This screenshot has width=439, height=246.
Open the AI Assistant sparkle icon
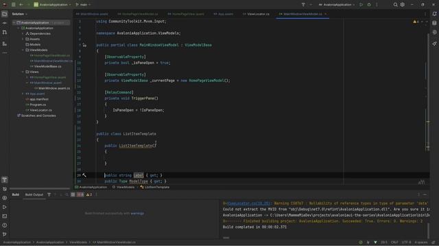click(x=434, y=44)
